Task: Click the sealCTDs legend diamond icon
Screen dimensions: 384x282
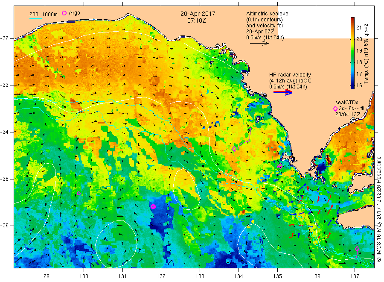Action: click(x=335, y=109)
